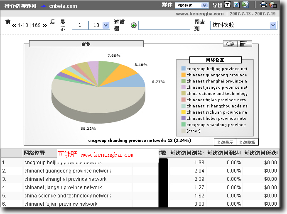Switch chart to bar chart view
The height and width of the screenshot is (214, 287).
pyautogui.click(x=245, y=44)
